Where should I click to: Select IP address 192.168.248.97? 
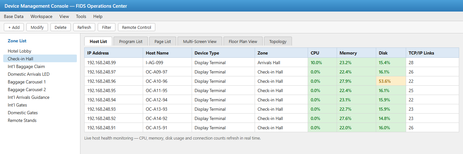114,72
